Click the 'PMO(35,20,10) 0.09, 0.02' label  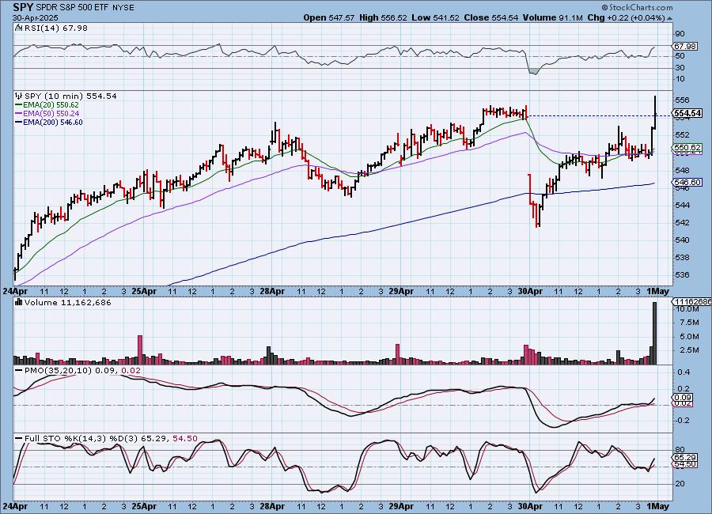click(82, 371)
